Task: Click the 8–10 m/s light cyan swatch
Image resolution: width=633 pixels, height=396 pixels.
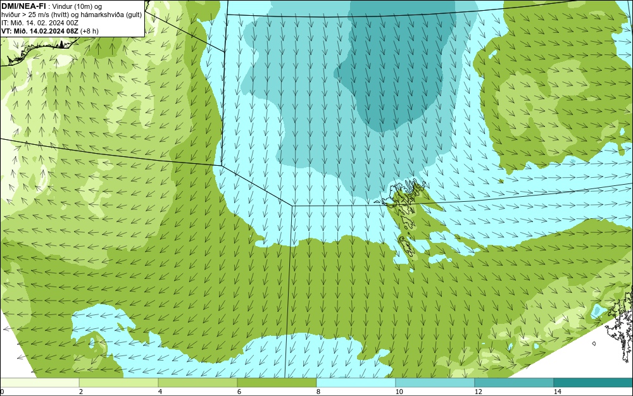Action: tap(356, 382)
